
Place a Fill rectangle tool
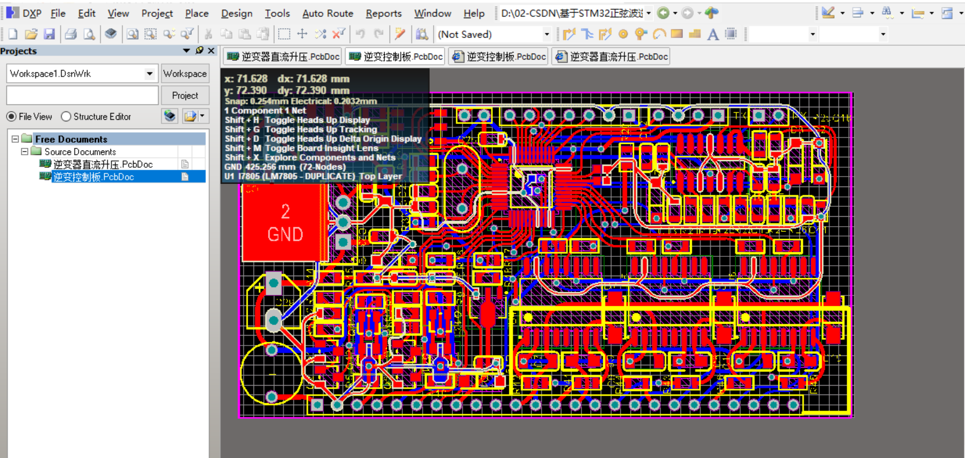677,34
